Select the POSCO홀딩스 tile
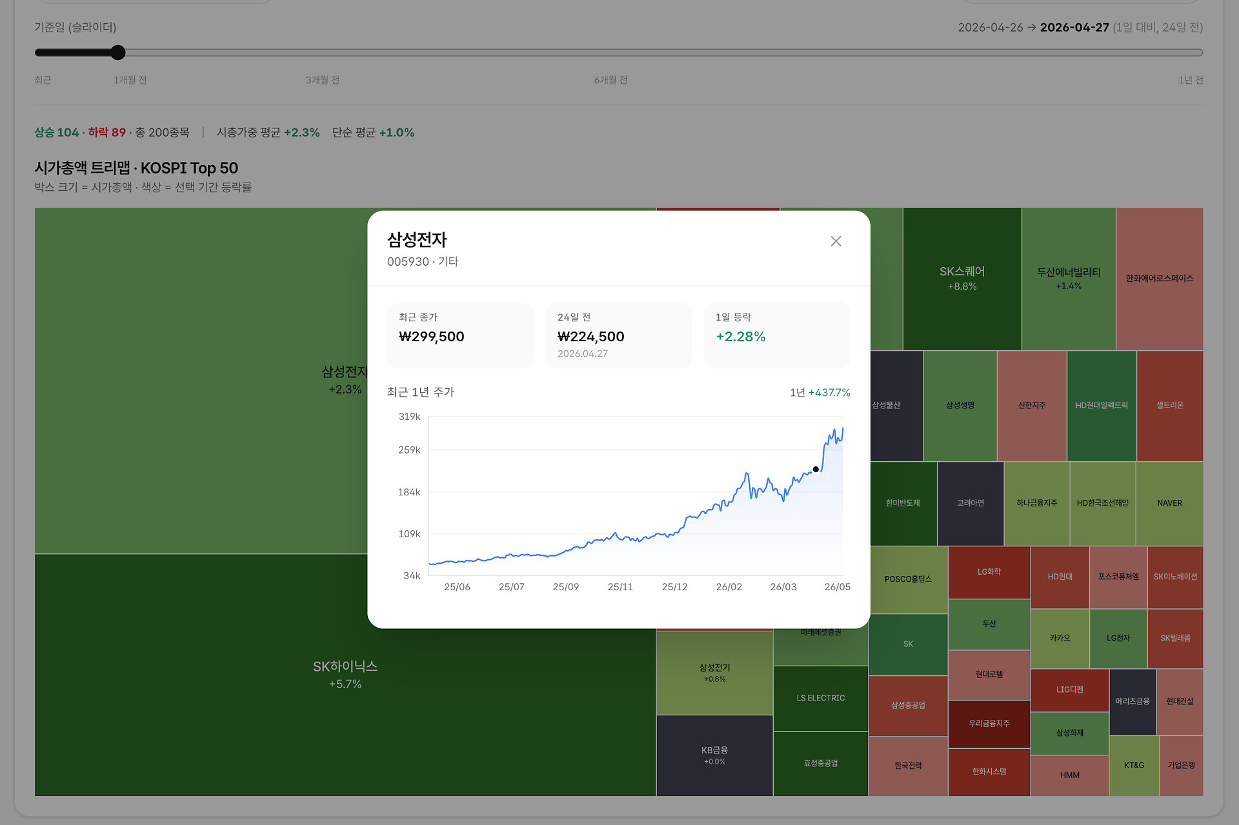This screenshot has width=1239, height=825. (909, 580)
